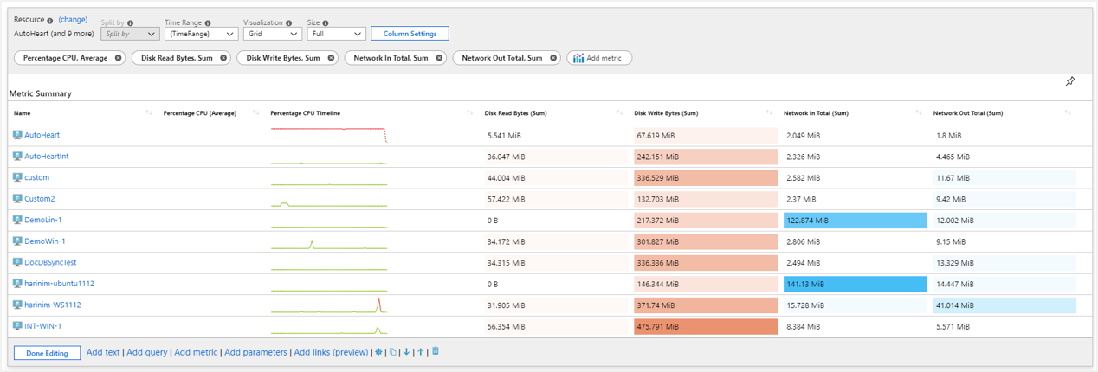Remove Network Out Total, Sum chip
Image resolution: width=1098 pixels, height=372 pixels.
coord(553,58)
